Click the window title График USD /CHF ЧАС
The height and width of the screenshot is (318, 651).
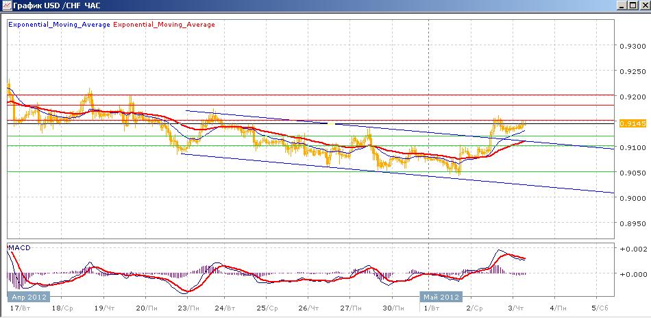(x=58, y=5)
